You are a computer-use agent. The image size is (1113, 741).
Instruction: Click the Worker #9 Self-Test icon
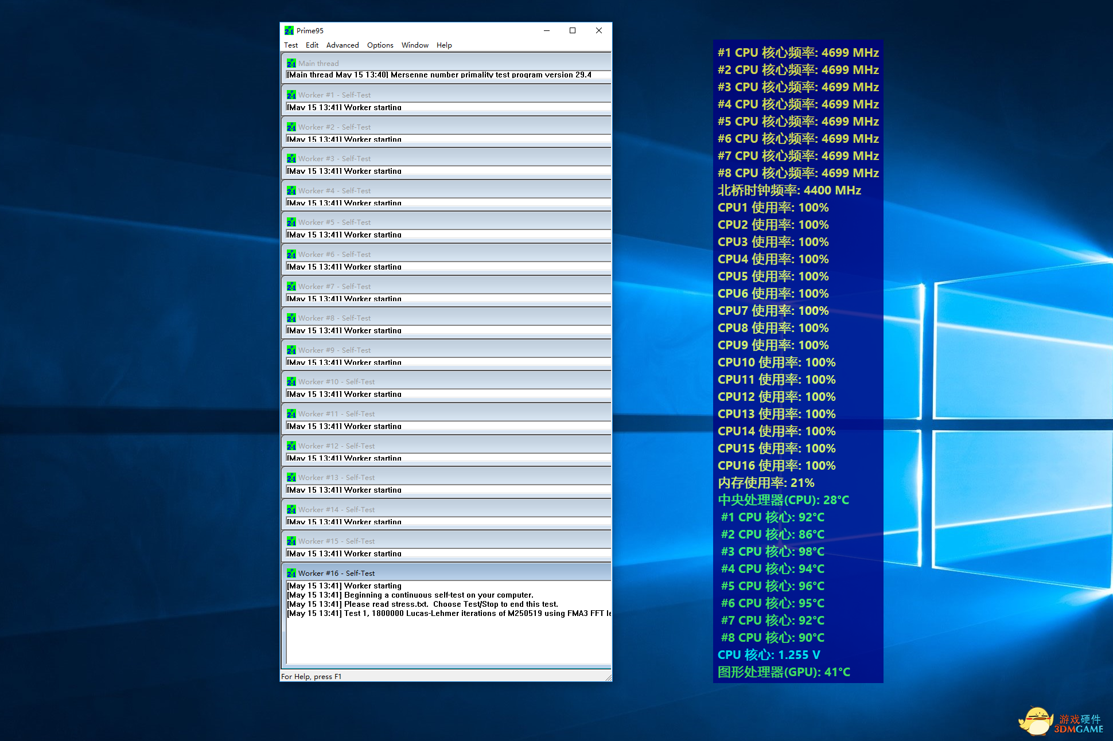tap(291, 350)
